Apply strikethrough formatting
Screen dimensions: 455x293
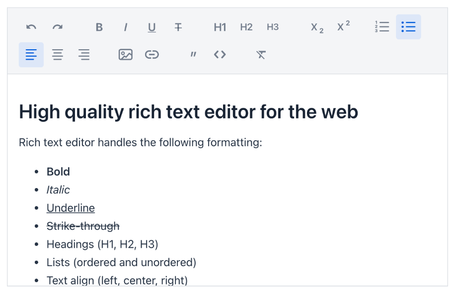[178, 27]
